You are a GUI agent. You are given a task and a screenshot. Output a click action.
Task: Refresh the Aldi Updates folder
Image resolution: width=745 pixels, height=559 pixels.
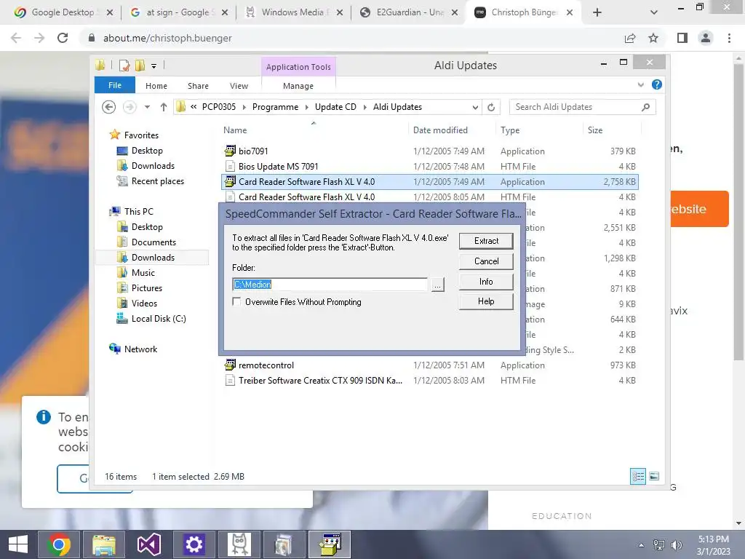click(x=491, y=108)
